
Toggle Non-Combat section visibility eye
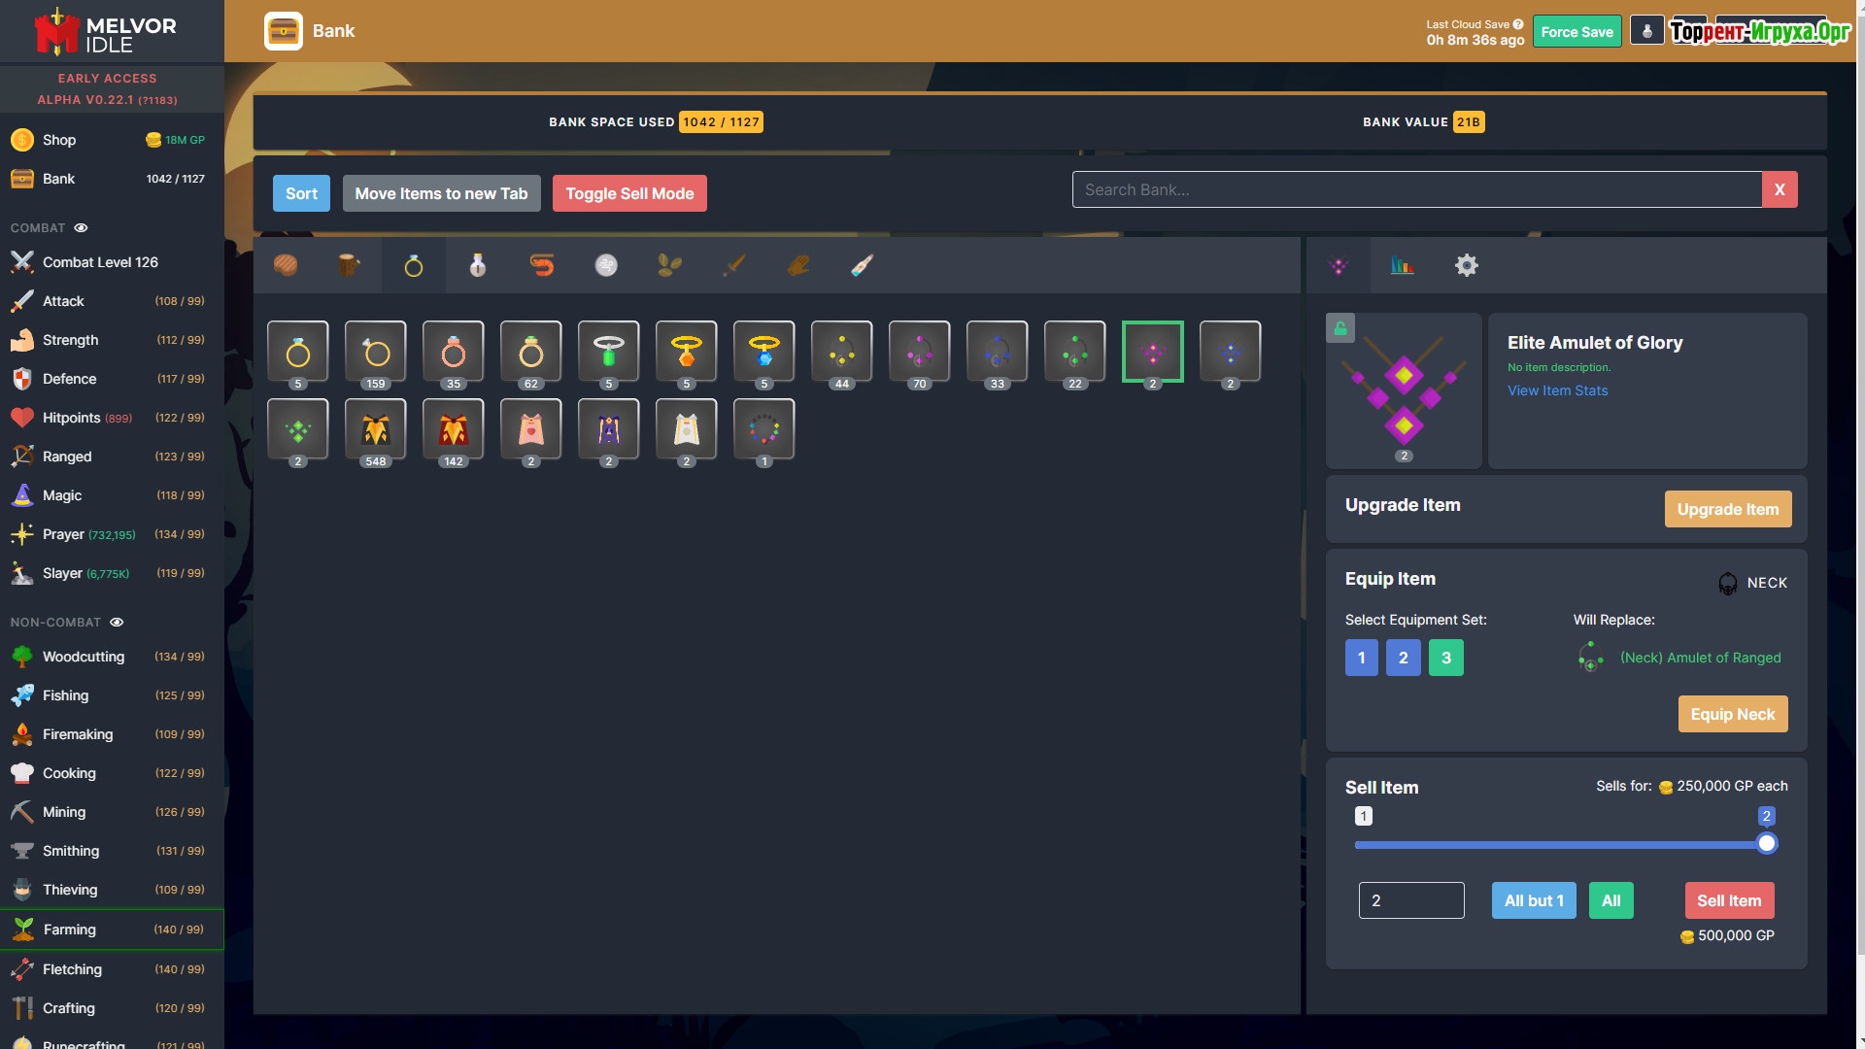(117, 623)
